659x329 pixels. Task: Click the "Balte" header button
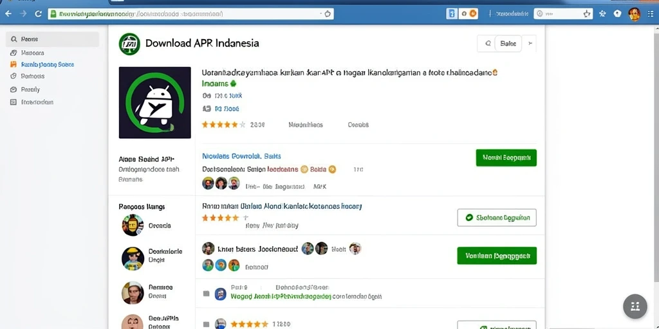click(508, 43)
